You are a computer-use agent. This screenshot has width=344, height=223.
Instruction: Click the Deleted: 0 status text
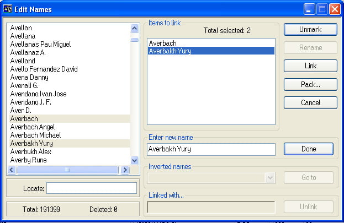103,209
